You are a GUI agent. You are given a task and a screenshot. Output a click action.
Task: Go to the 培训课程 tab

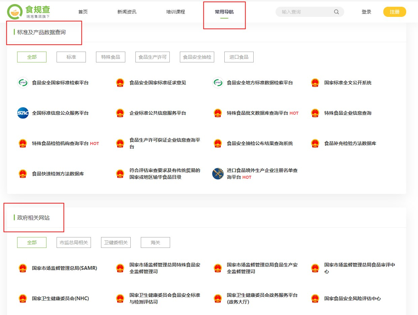click(175, 12)
